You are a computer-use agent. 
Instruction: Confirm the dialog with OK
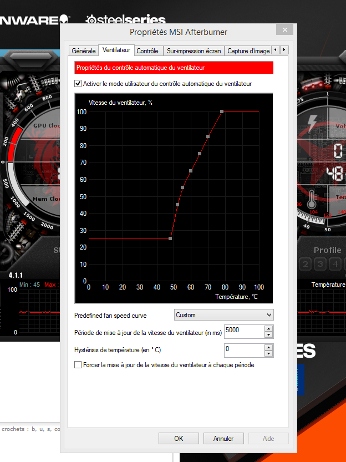coord(179,438)
